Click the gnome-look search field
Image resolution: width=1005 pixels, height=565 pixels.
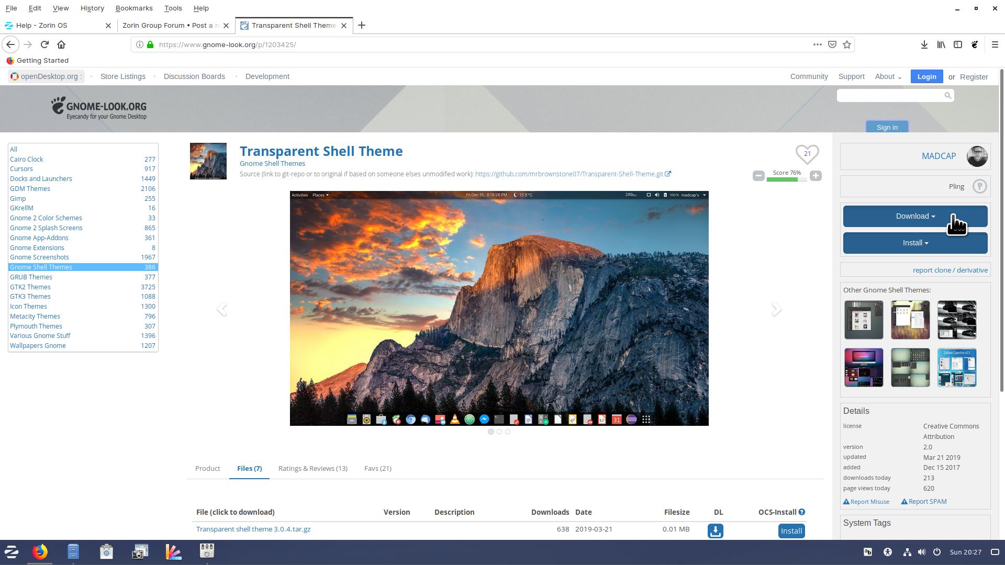pyautogui.click(x=890, y=95)
